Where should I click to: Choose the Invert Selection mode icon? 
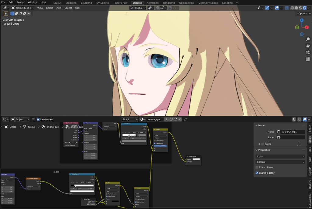(x=25, y=13)
